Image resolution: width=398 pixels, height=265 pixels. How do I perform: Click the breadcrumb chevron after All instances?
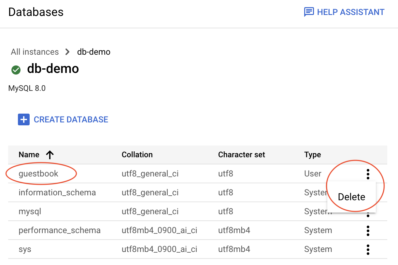coord(67,52)
